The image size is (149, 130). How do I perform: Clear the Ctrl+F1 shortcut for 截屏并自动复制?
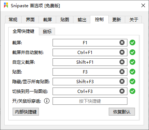coord(122,52)
